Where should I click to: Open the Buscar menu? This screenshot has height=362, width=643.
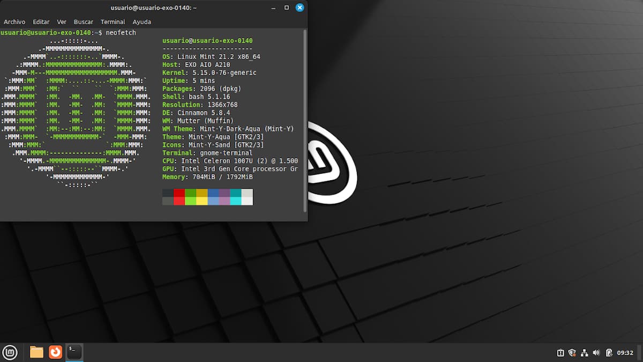[84, 22]
